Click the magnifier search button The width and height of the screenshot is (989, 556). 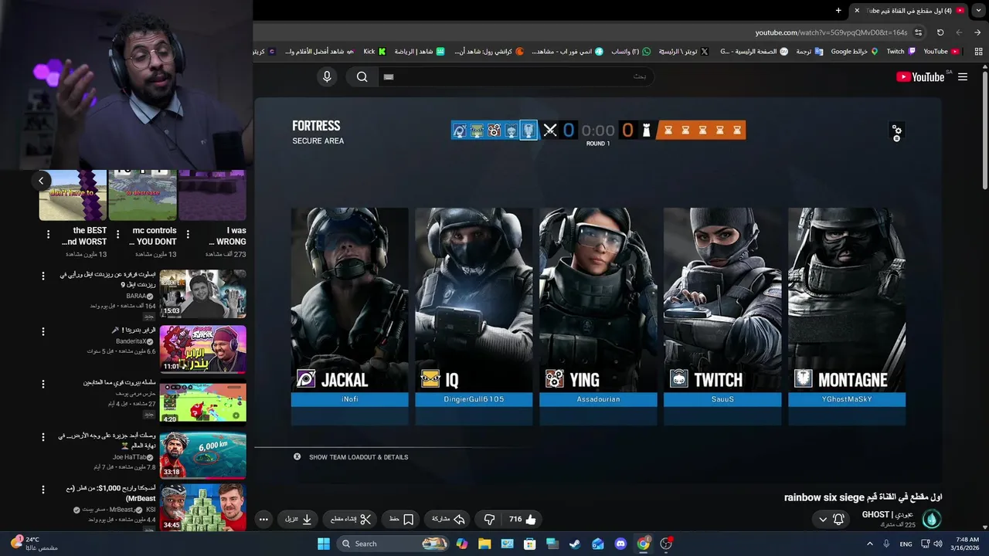tap(362, 76)
